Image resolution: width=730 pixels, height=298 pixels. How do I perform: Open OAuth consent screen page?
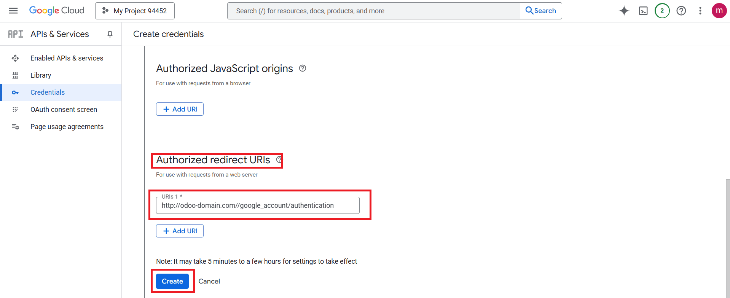(x=64, y=109)
